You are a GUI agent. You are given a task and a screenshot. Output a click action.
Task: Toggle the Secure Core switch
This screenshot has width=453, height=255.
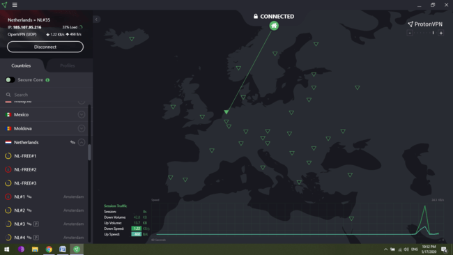point(10,80)
